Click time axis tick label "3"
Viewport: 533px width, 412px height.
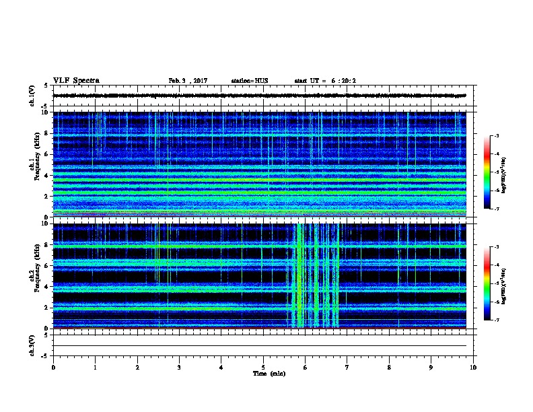click(179, 367)
